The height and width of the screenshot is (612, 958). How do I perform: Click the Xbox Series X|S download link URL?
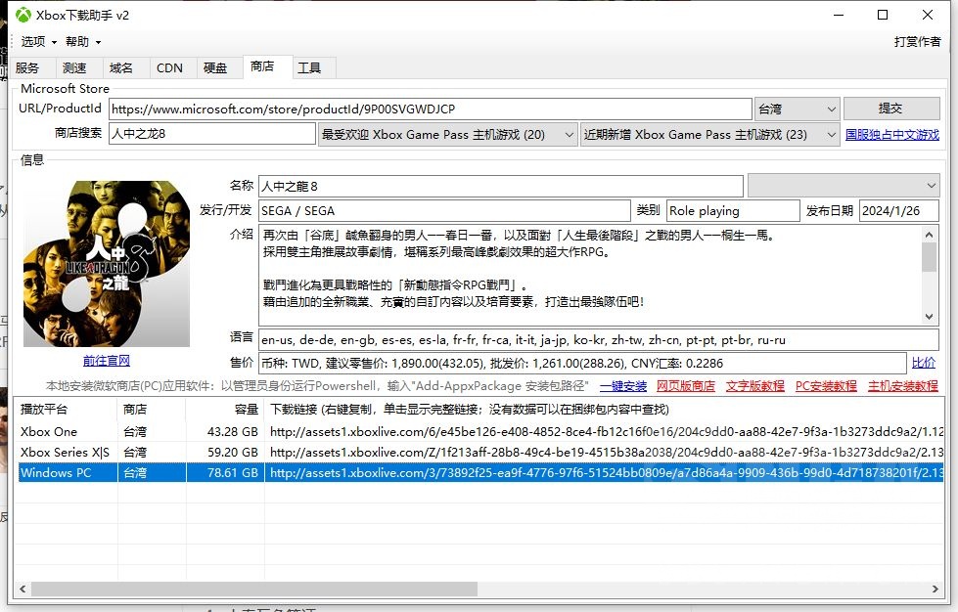point(606,452)
